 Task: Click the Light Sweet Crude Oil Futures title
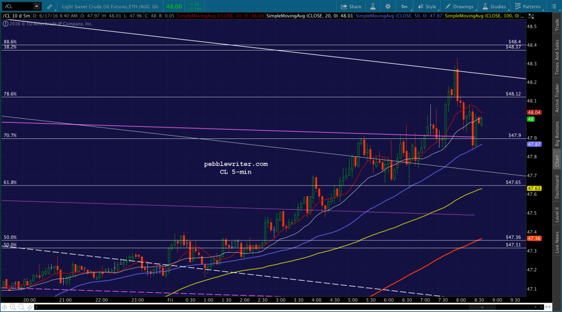(110, 7)
